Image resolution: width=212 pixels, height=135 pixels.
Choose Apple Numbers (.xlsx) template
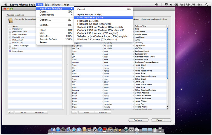point(103,14)
